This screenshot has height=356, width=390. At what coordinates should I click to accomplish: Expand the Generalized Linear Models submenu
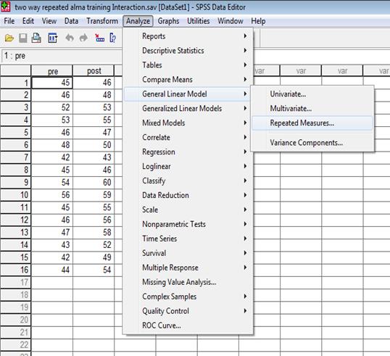(188, 109)
